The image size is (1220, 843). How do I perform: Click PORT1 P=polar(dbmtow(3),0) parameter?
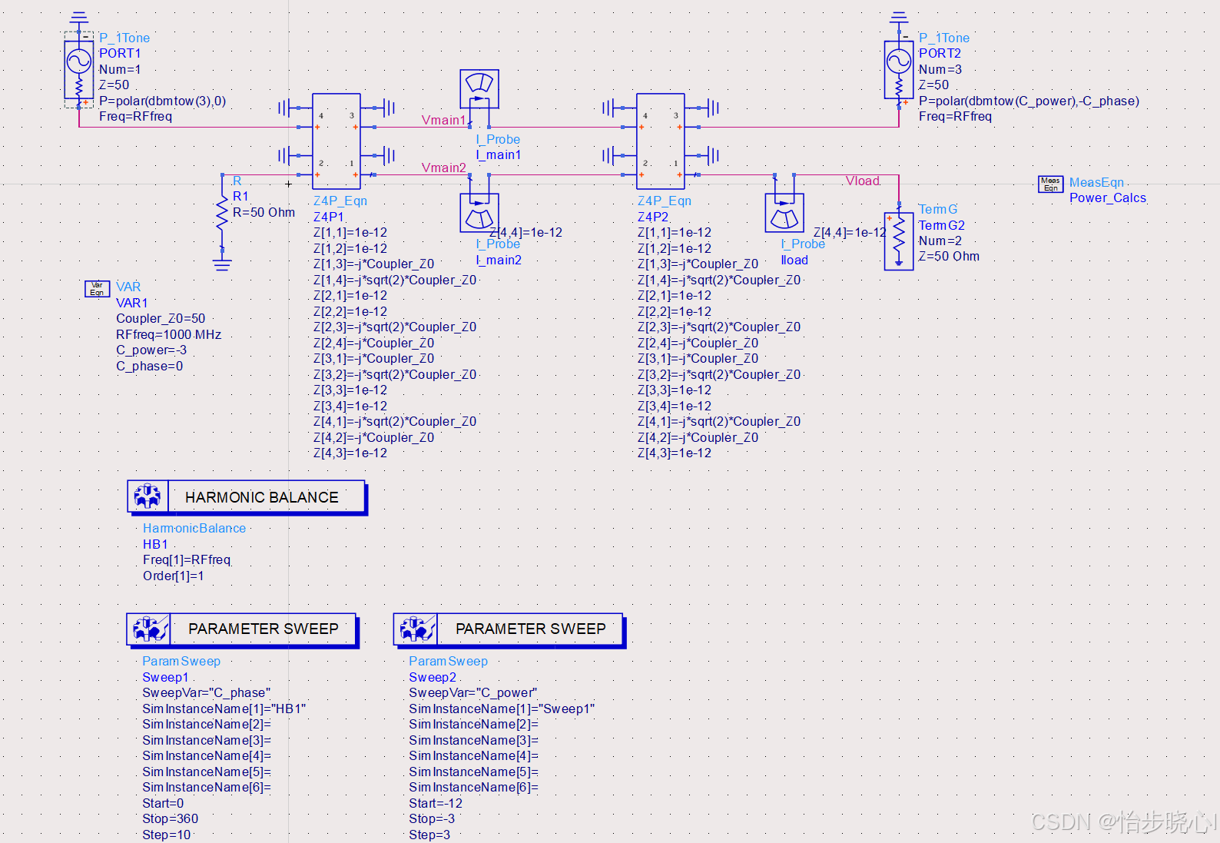[162, 101]
